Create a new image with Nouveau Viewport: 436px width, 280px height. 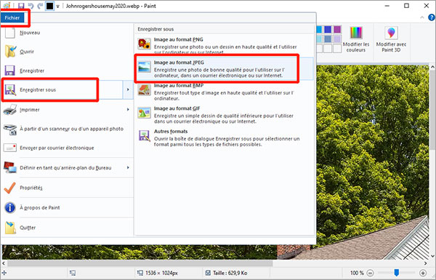(x=67, y=33)
